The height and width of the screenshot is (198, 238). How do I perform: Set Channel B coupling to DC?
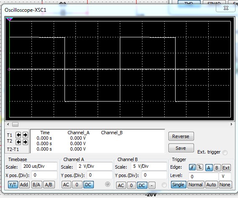(142, 185)
